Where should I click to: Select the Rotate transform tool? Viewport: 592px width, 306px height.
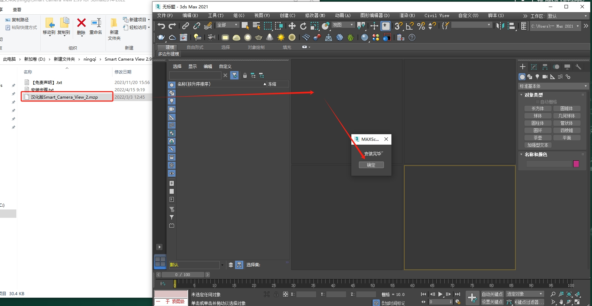pos(303,26)
